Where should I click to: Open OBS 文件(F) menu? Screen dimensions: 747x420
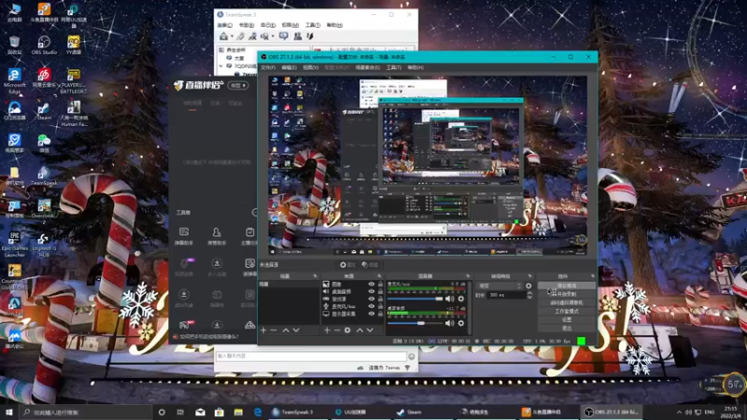(x=268, y=67)
